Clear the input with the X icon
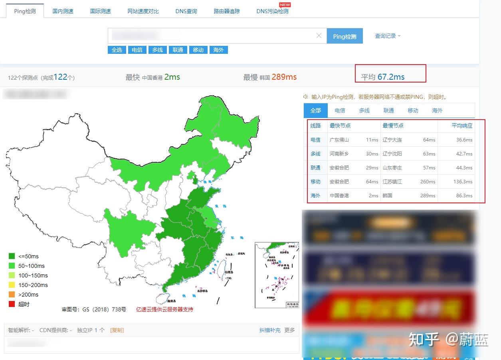 (x=319, y=35)
